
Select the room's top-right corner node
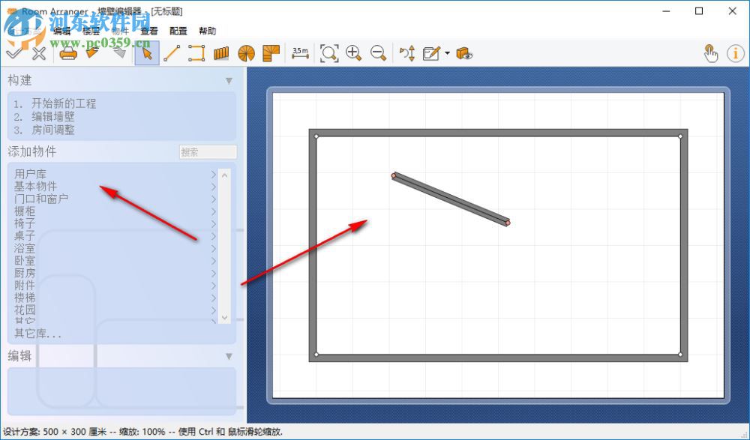click(681, 136)
